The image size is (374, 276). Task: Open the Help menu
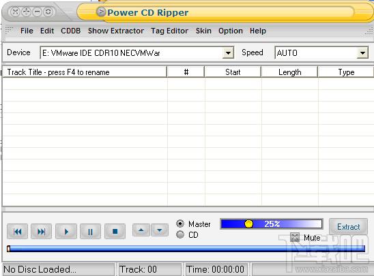point(258,31)
